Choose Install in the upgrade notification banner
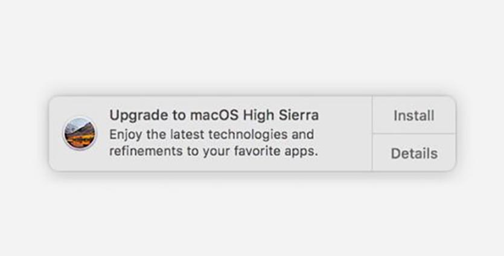Viewport: 504px width, 256px height. point(414,115)
